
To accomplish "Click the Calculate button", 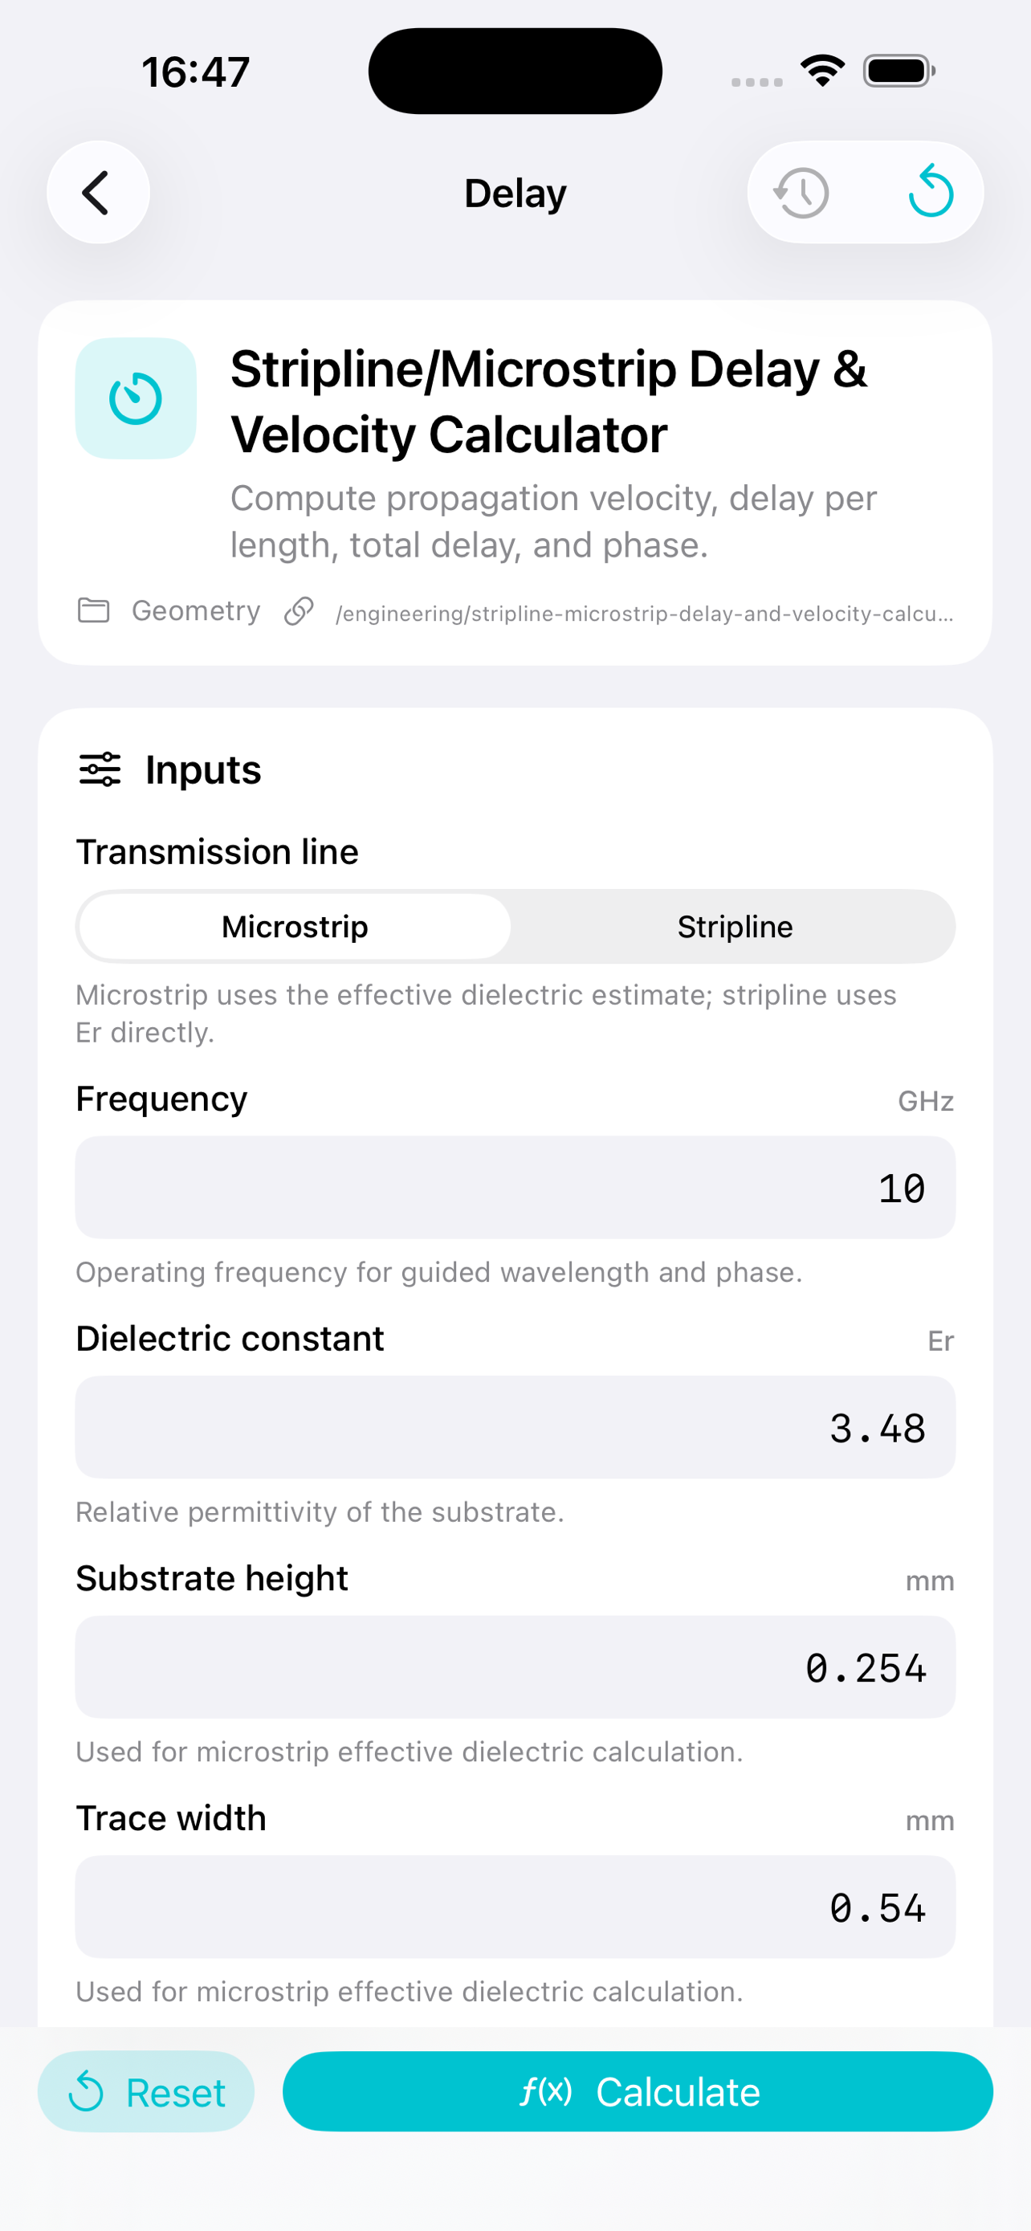I will pos(638,2091).
